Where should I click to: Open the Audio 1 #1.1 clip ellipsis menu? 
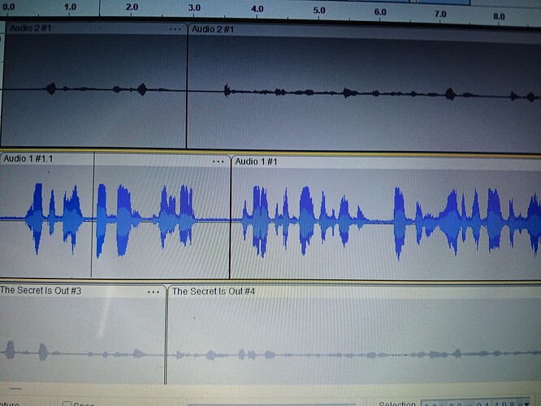[x=218, y=162]
